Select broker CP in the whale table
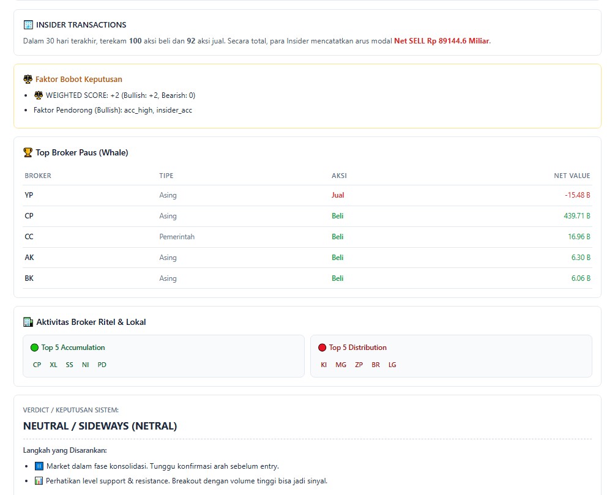The width and height of the screenshot is (615, 495). click(x=29, y=216)
